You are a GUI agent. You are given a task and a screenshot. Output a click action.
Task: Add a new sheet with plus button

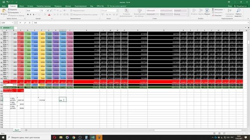[26, 130]
